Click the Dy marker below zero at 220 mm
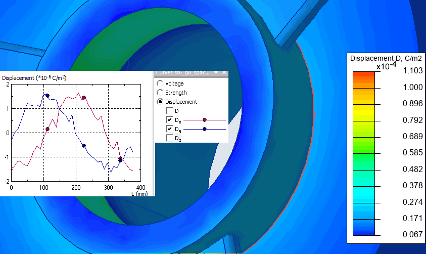Screen dimensions: 426x254 tap(84, 146)
